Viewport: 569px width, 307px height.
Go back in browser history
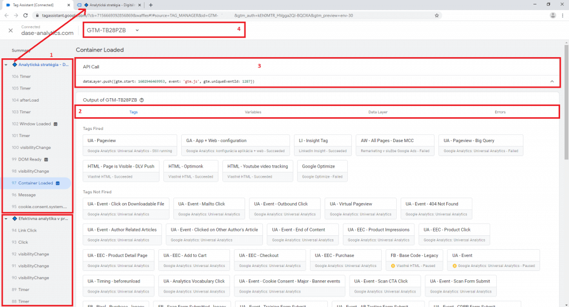(x=7, y=15)
